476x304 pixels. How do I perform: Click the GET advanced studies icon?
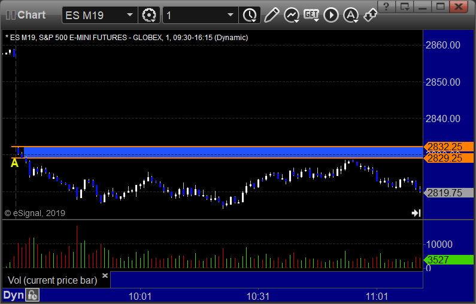pos(311,15)
